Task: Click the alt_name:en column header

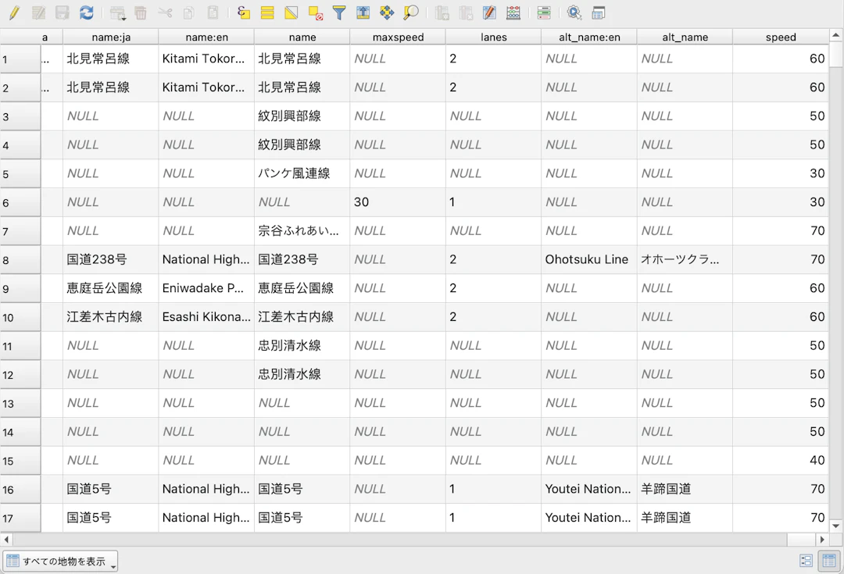Action: [x=588, y=37]
